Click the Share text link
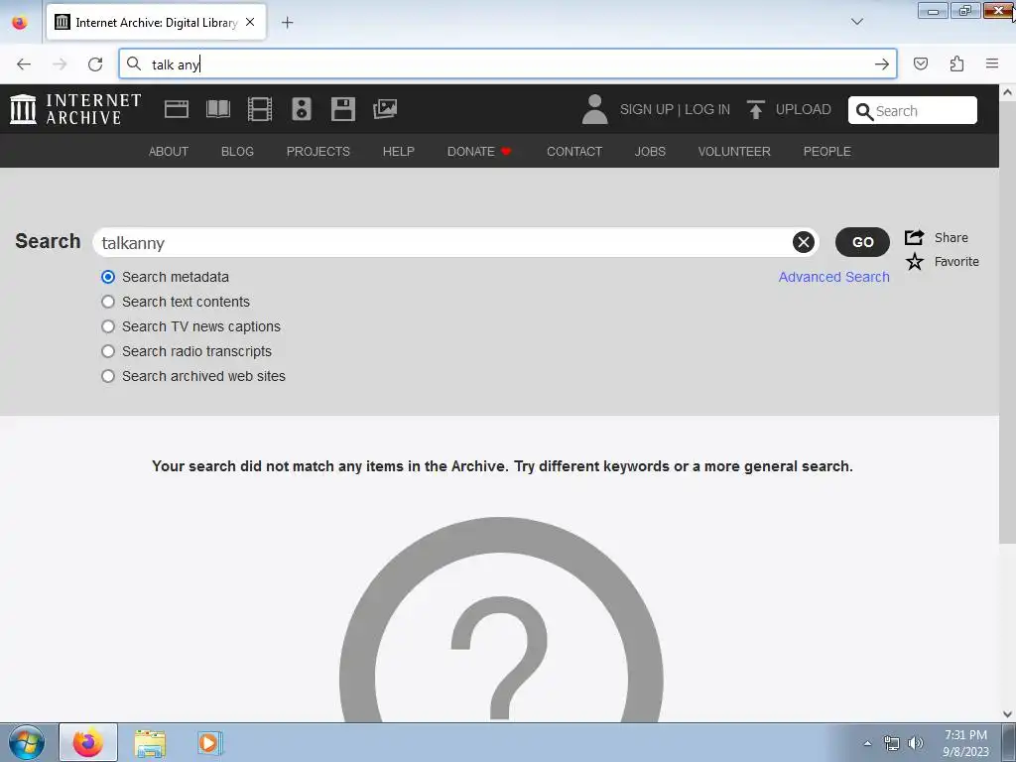 (952, 238)
